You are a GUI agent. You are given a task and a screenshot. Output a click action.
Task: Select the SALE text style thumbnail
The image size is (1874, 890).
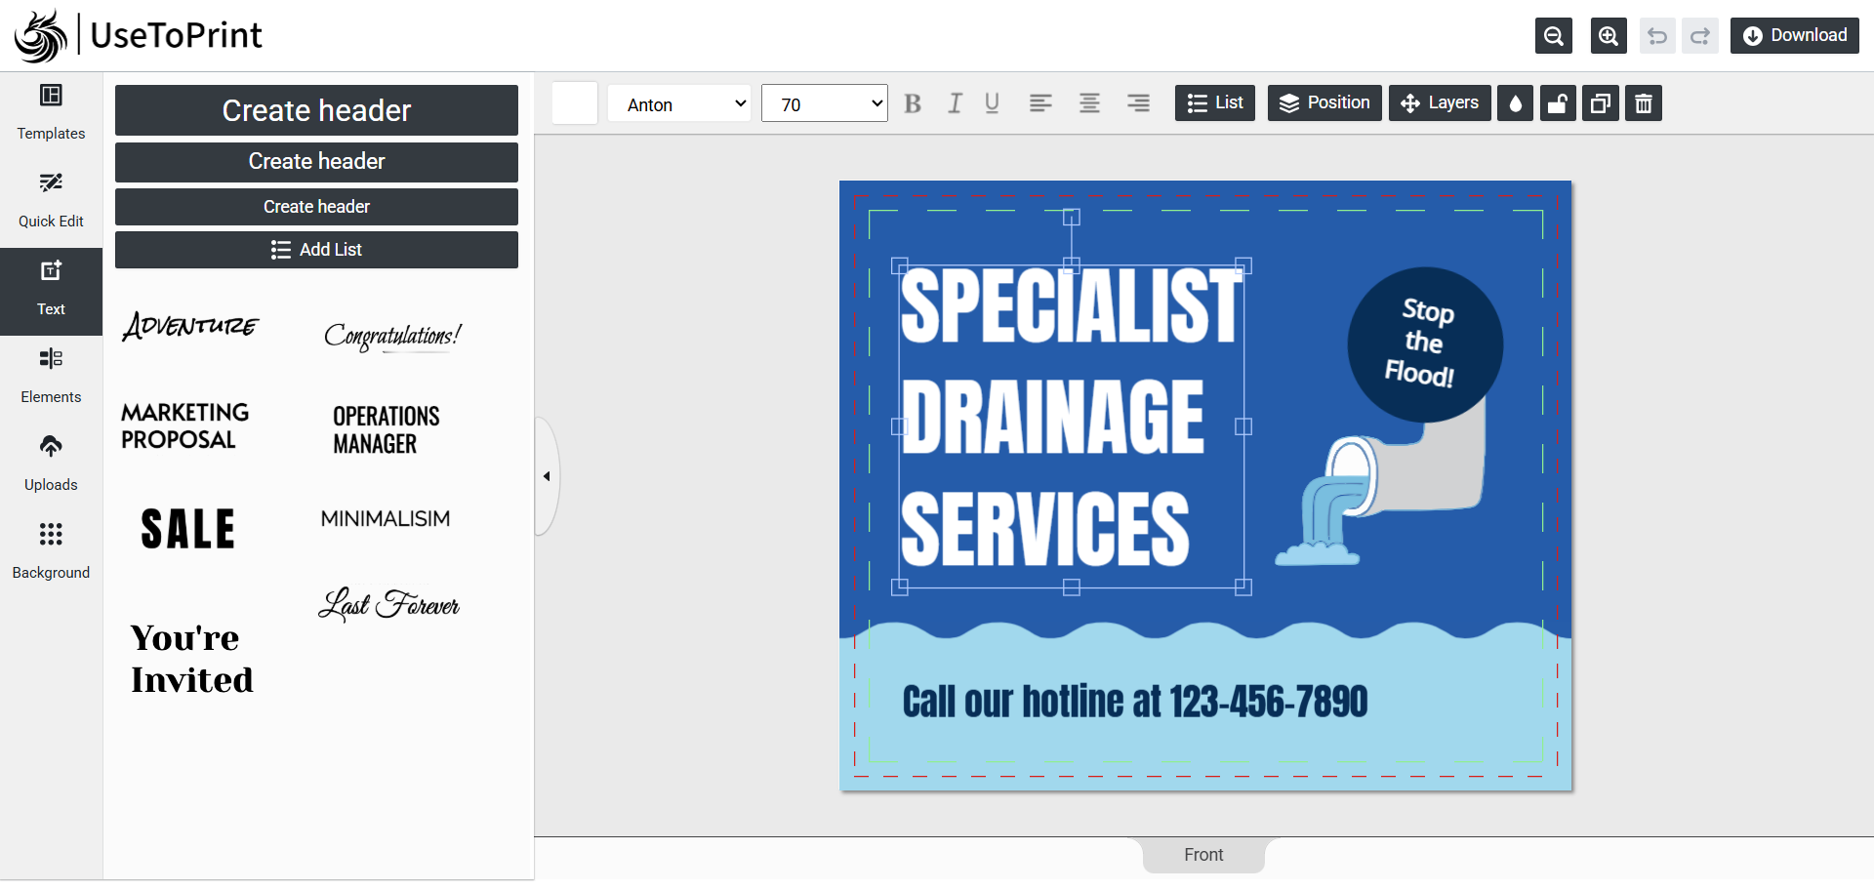tap(188, 530)
